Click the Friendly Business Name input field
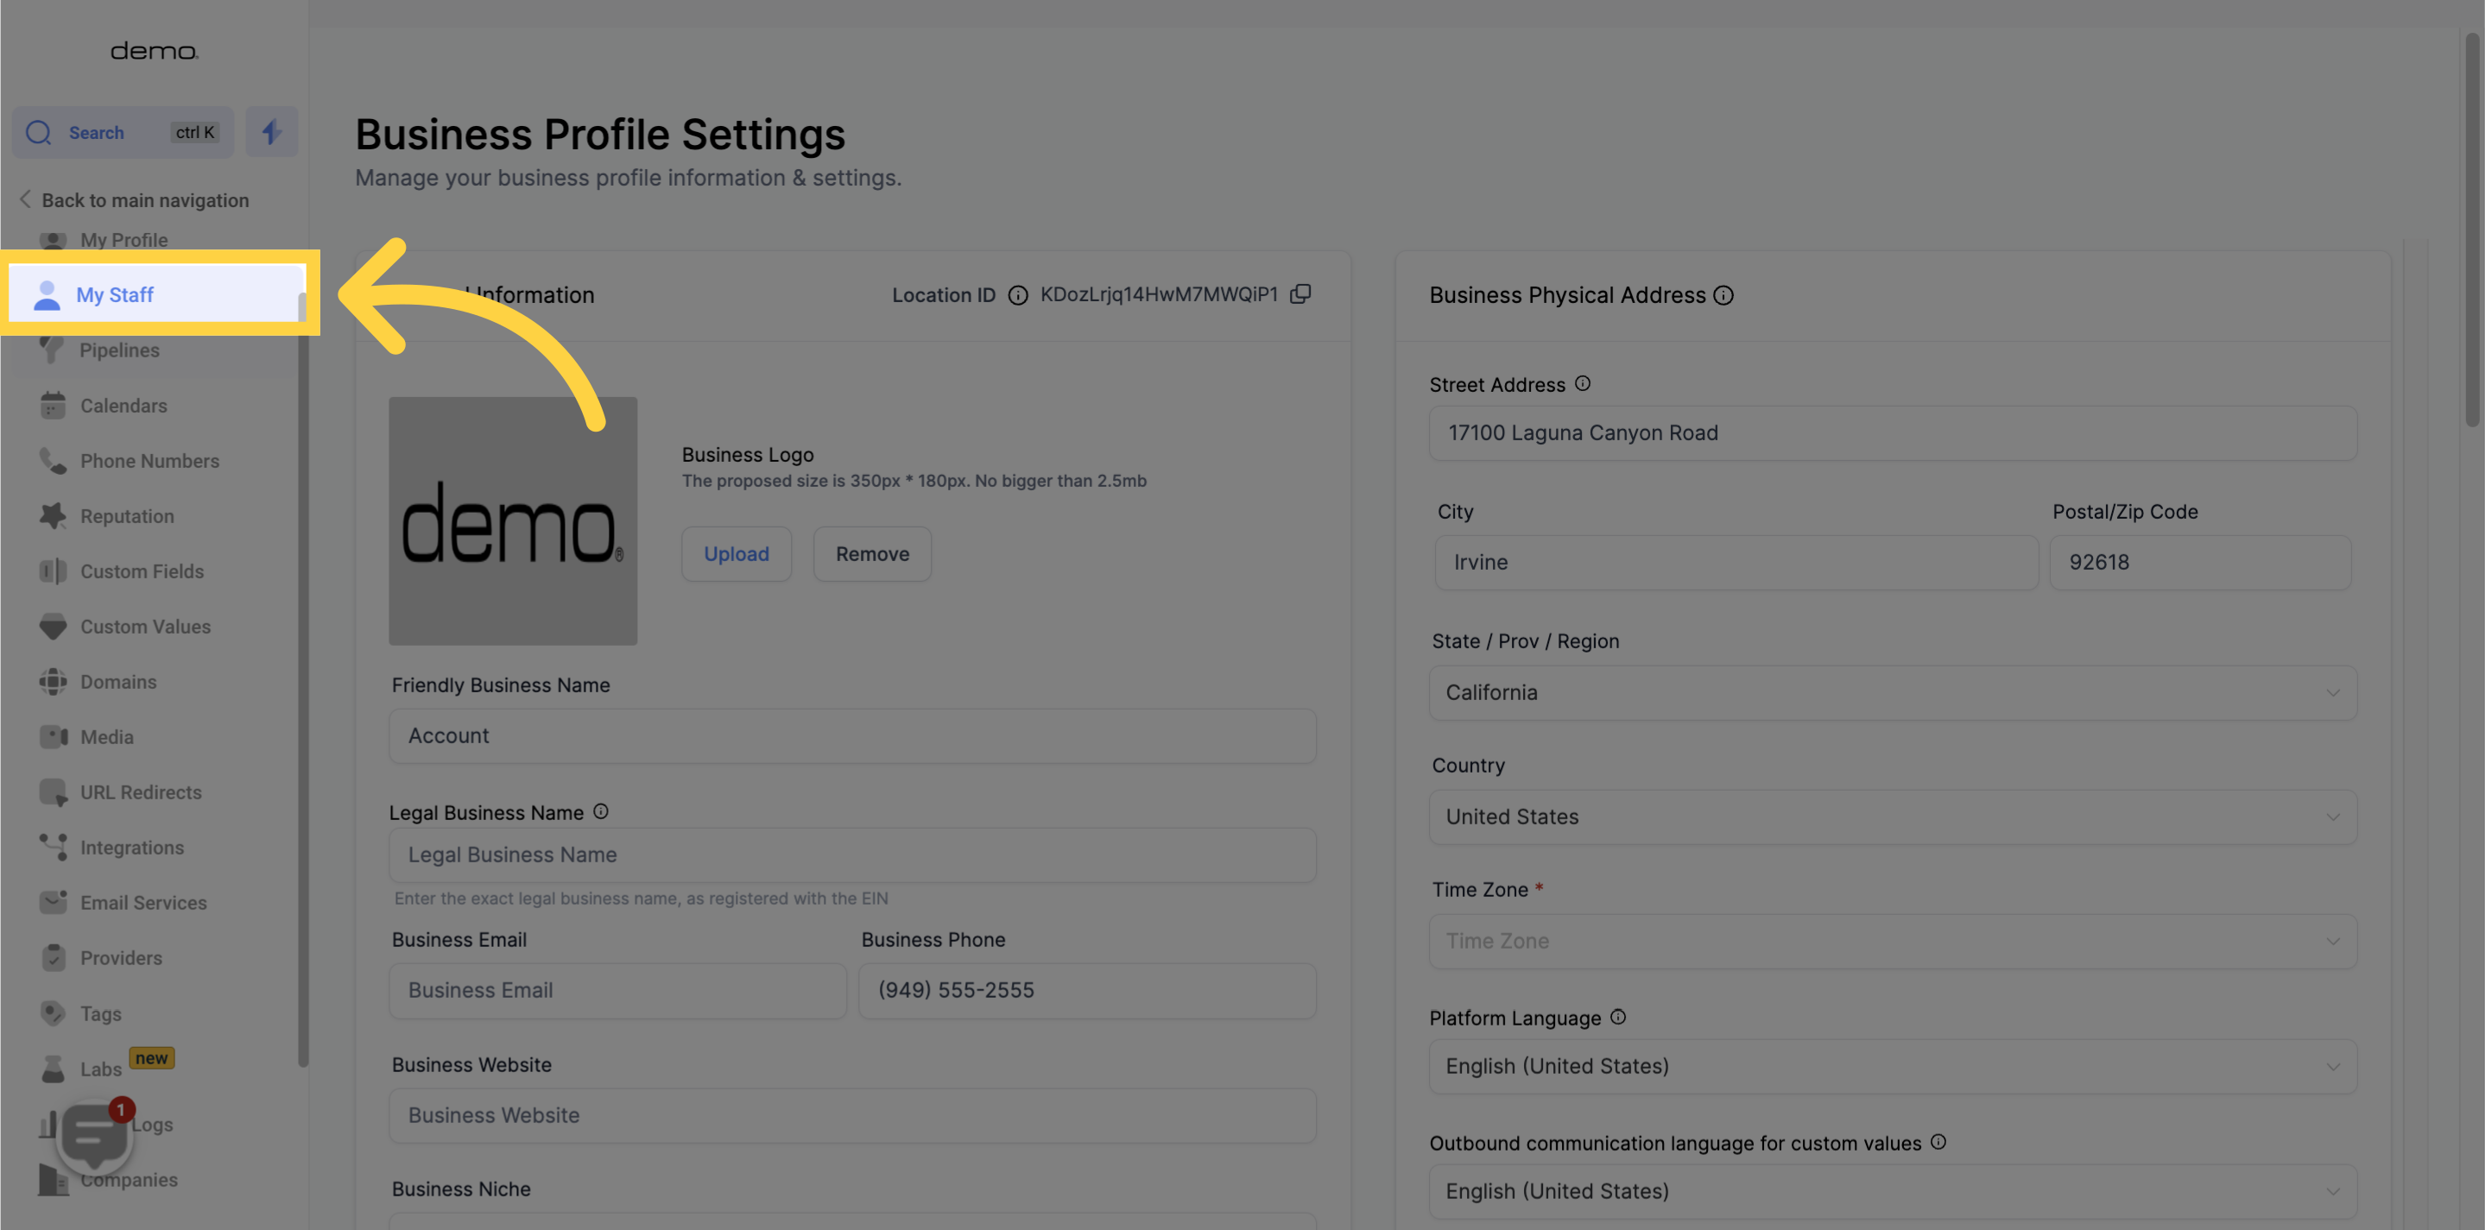Viewport: 2485px width, 1230px height. [x=852, y=734]
